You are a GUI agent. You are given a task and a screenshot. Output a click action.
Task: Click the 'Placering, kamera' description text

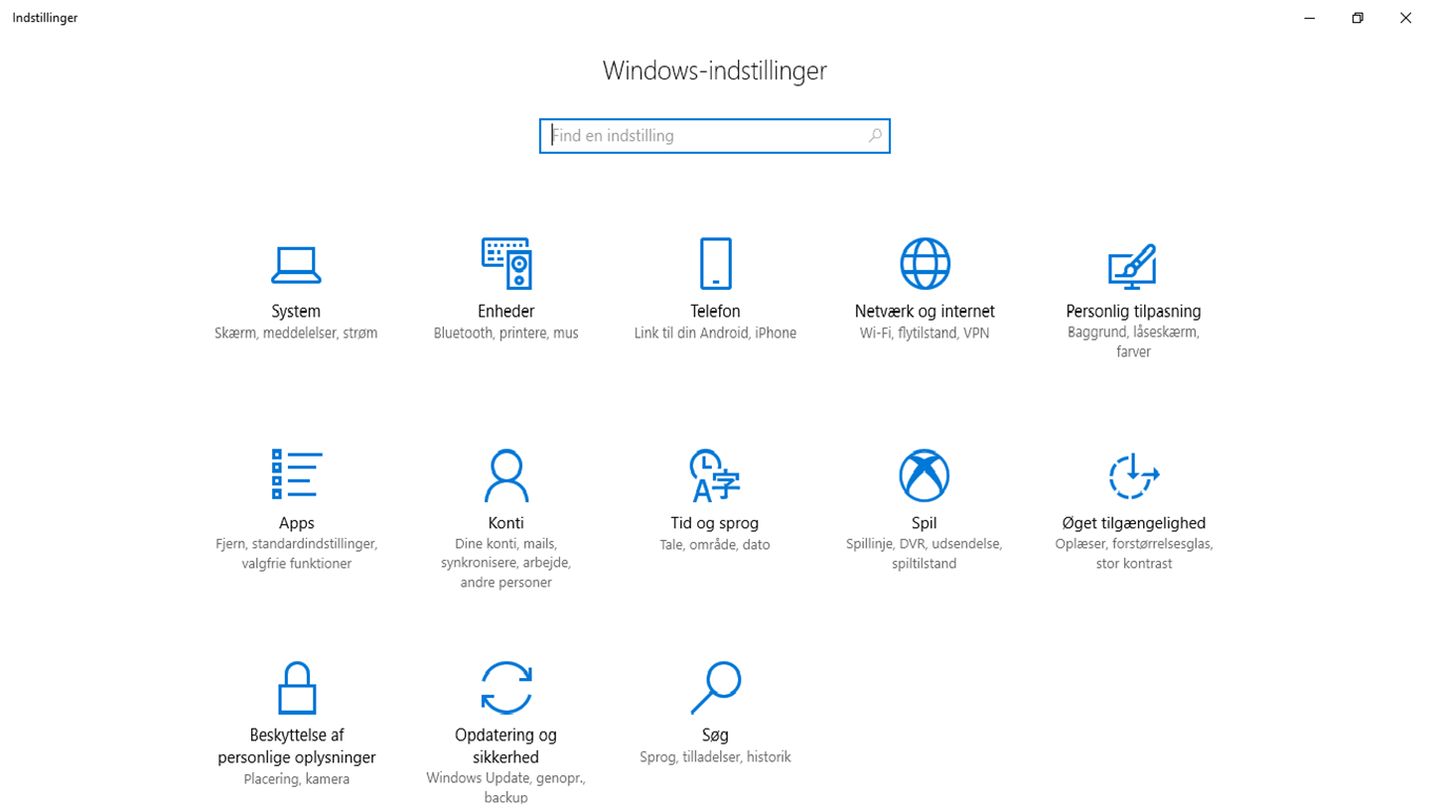point(296,779)
